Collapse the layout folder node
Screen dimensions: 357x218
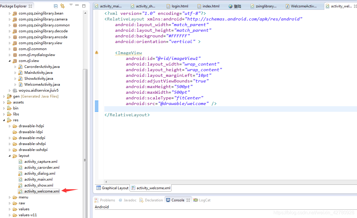coord(10,156)
